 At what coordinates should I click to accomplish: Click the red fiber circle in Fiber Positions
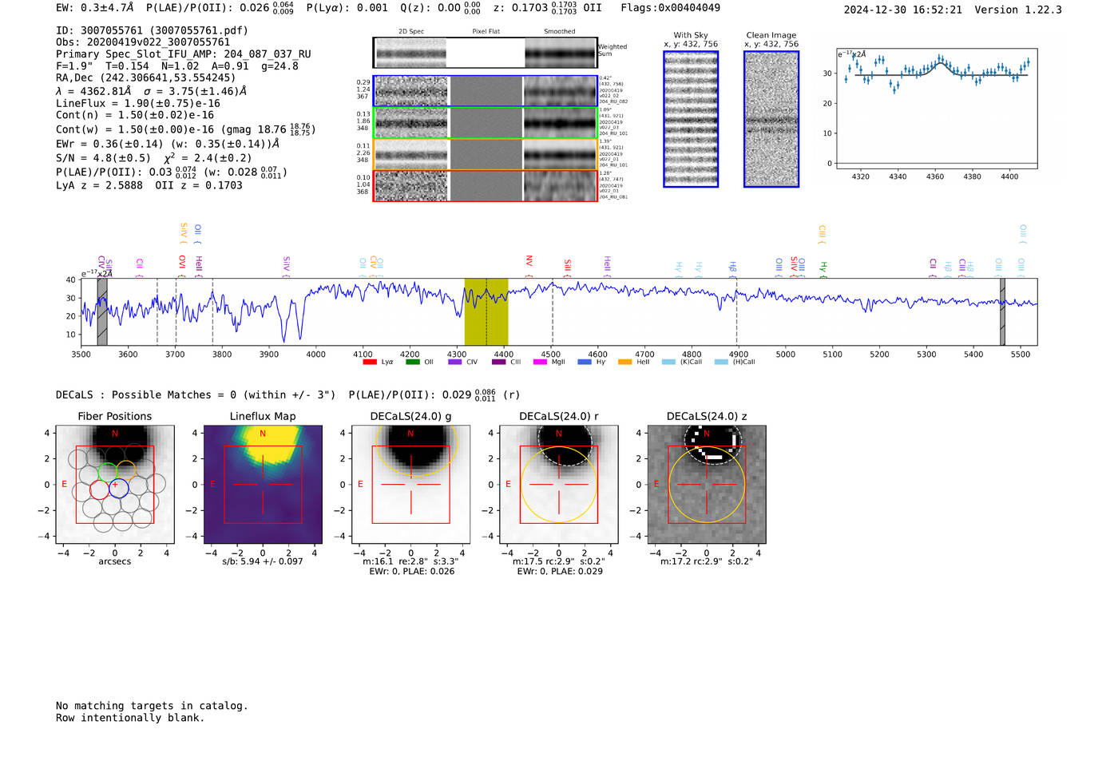tap(99, 489)
